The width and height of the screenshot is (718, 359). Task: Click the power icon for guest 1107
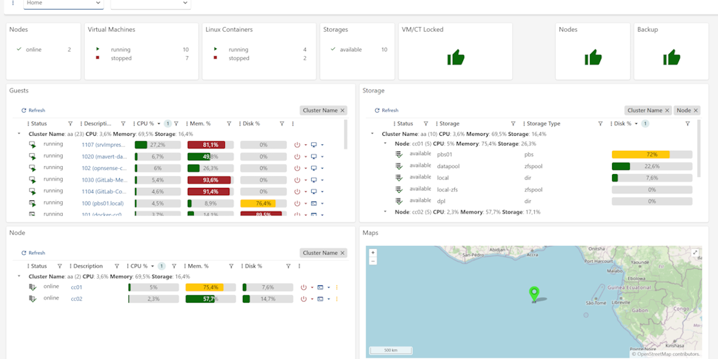pos(297,145)
